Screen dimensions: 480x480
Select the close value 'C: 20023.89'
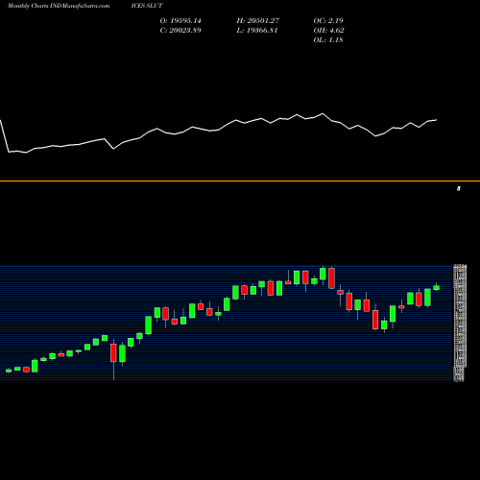pos(180,31)
